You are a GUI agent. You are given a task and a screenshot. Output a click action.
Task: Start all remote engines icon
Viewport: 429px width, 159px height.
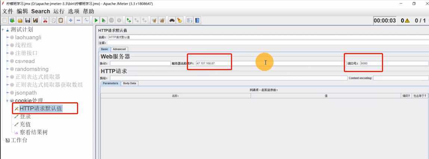pos(129,20)
